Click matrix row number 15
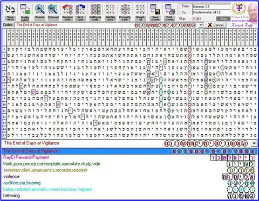The image size is (259, 201). [4, 135]
